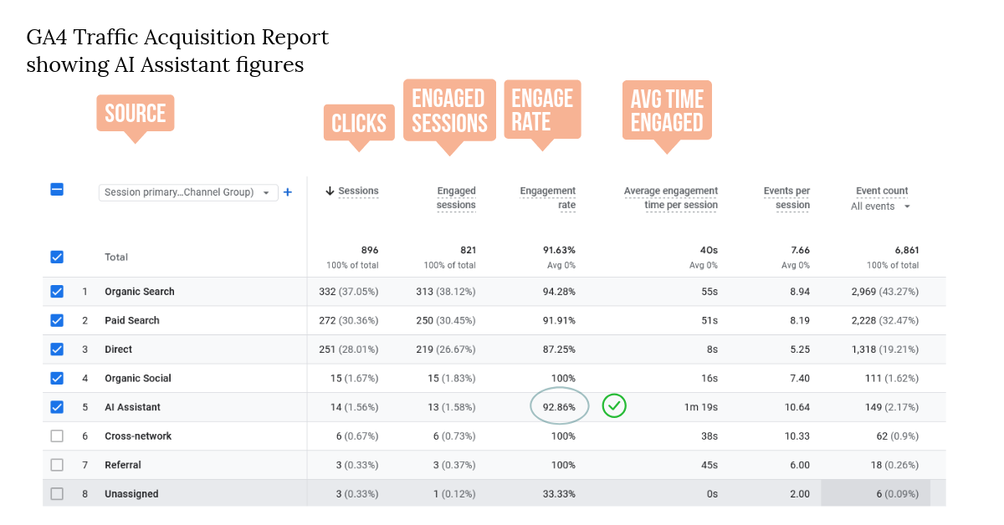The width and height of the screenshot is (1004, 525).
Task: Click the ENGAGE RATE callout label
Action: click(542, 110)
